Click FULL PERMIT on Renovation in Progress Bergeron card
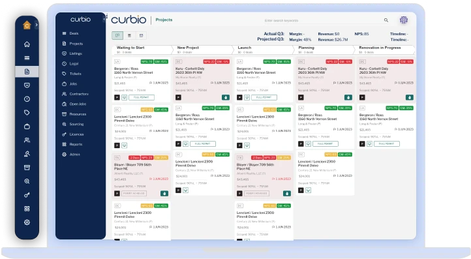The image size is (471, 259). [x=387, y=144]
